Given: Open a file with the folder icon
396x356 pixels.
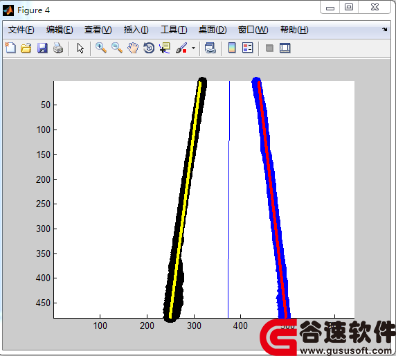Looking at the screenshot, I should tap(26, 48).
